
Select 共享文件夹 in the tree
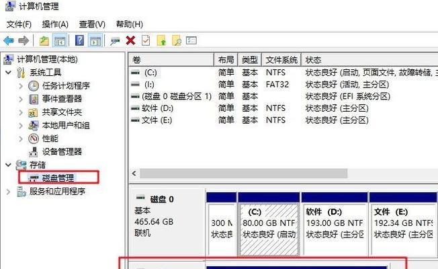(62, 112)
